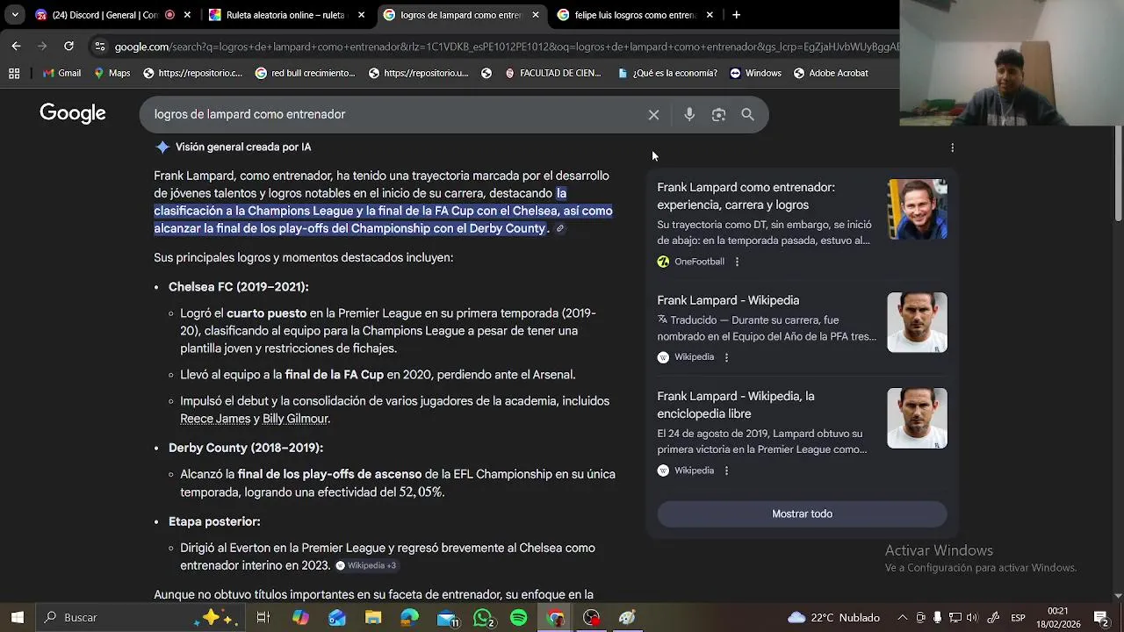Screen dimensions: 1124x632
Task: Open FACULTAD DE CIEN... bookmark
Action: pos(552,73)
